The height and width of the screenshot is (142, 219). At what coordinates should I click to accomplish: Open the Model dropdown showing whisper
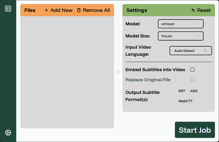click(180, 24)
